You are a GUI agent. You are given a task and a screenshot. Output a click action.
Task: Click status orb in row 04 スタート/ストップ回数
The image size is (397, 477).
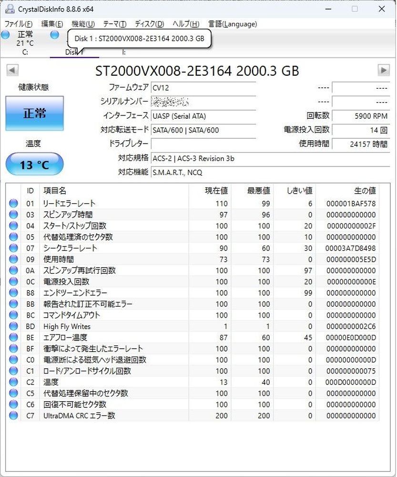13,226
